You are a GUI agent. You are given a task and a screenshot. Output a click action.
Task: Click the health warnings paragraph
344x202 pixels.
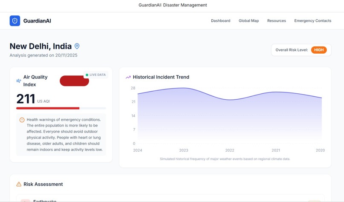pos(65,135)
